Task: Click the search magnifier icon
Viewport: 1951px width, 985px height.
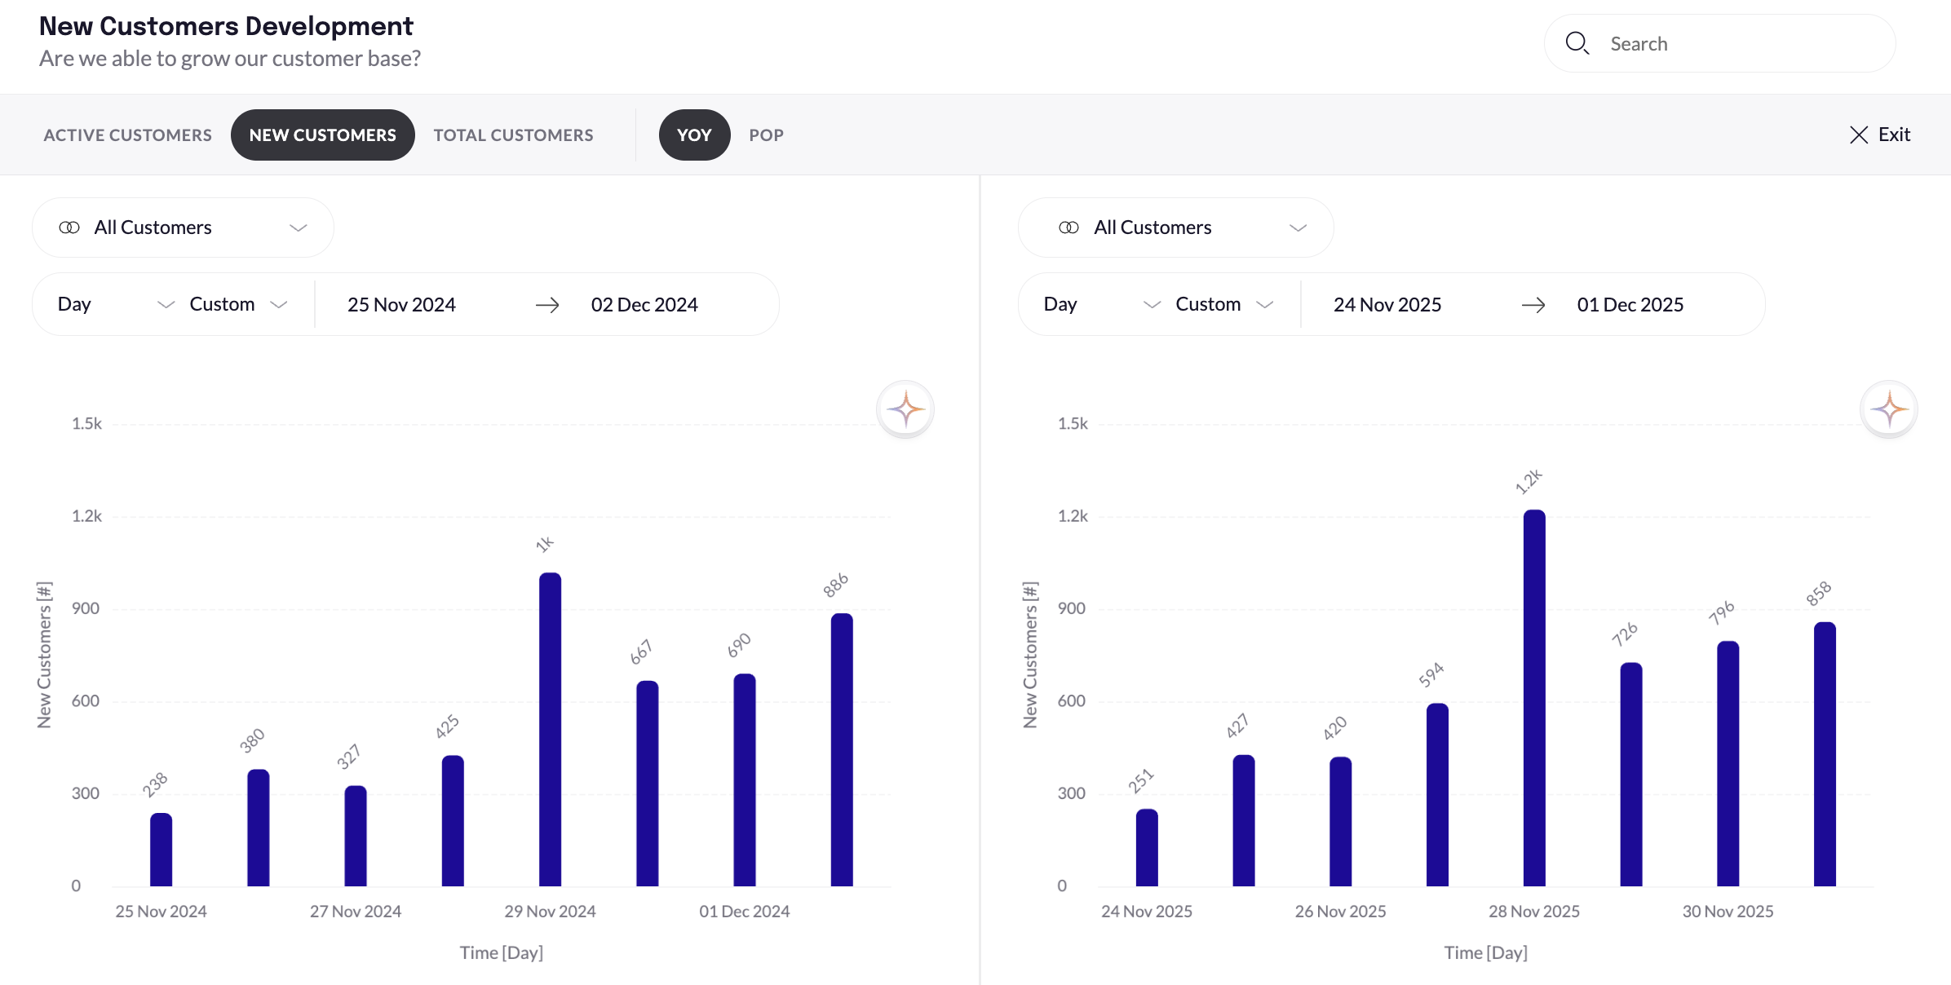Action: tap(1577, 43)
